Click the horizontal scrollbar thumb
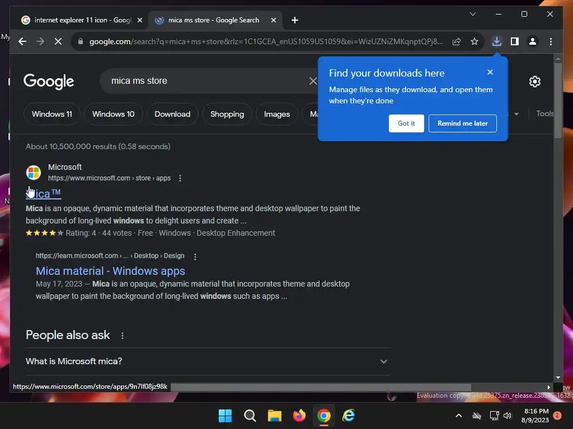The width and height of the screenshot is (573, 429). click(321, 387)
